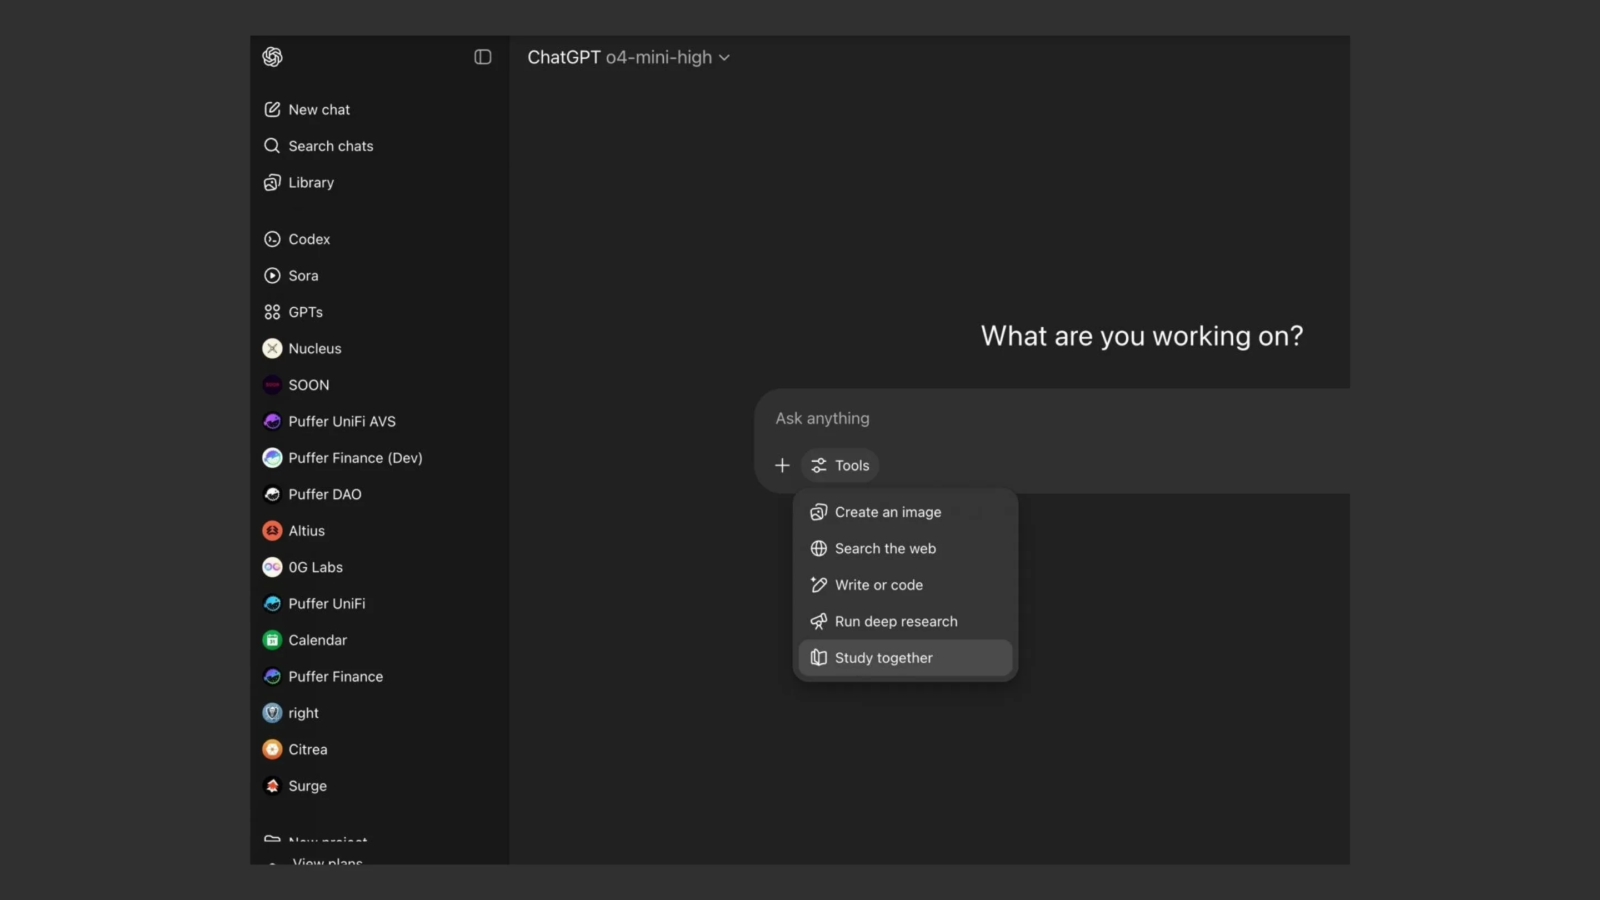Select Puffer UniFi AVS label text
This screenshot has width=1600, height=900.
pyautogui.click(x=342, y=422)
